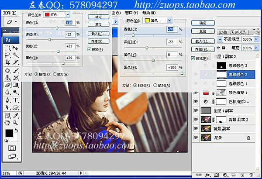Add a layer mask
Screen dimensions: 262x179
[x=216, y=175]
